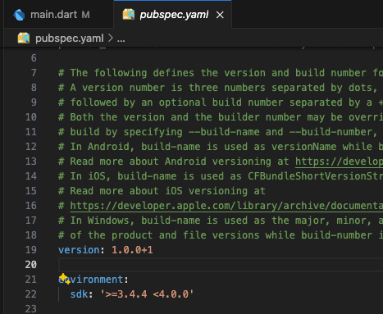Expand the breadcrumb chevron after pubspec.yaml
Viewport: 383px width, 314px height.
coord(110,38)
